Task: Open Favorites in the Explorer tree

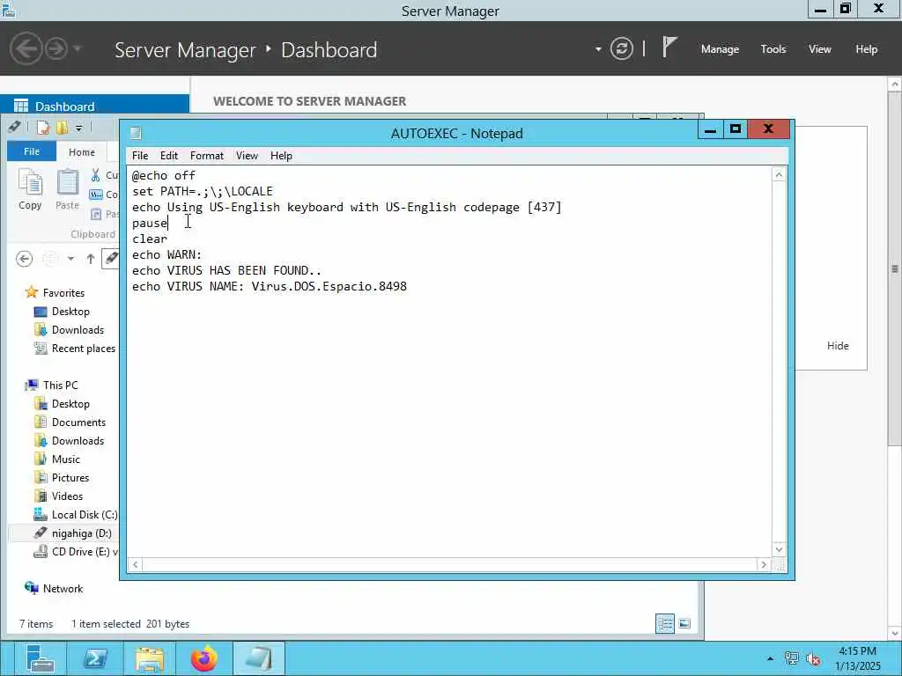Action: click(x=55, y=293)
